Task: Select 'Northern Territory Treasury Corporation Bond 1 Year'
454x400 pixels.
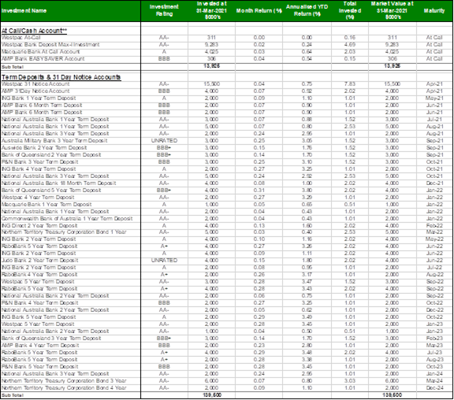Action: (x=64, y=232)
